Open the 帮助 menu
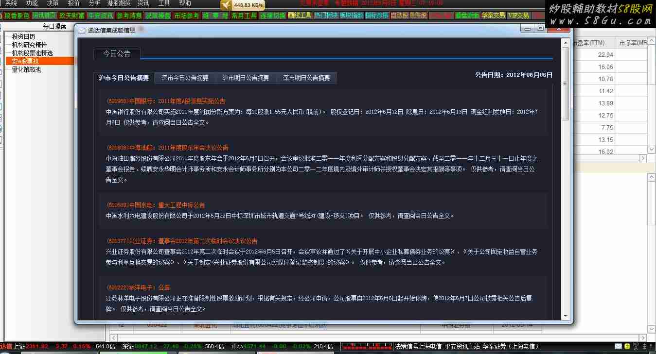Viewport: 656px width, 354px height. pos(185,3)
